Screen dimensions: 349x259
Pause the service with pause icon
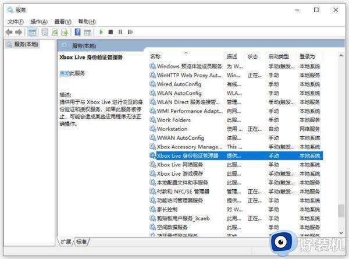120,32
